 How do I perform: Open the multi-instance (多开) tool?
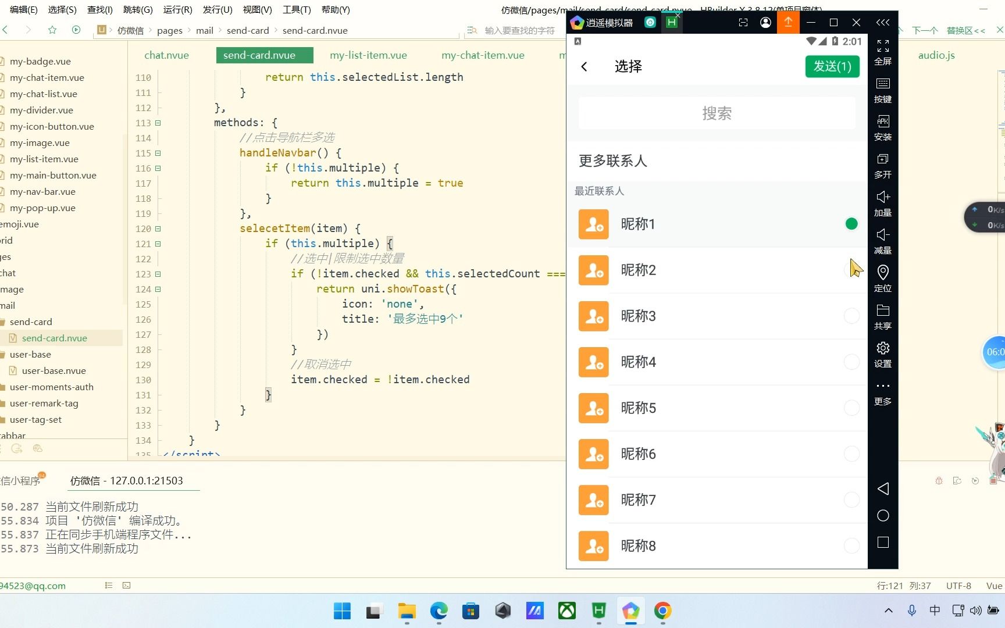(883, 159)
